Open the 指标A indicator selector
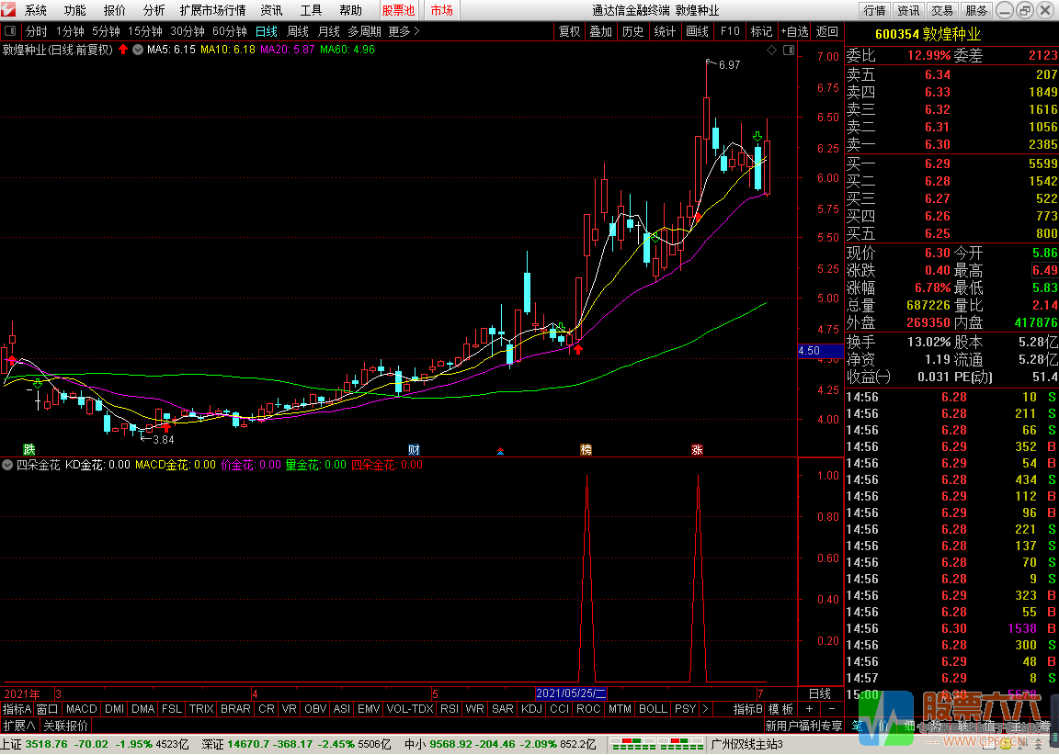This screenshot has width=1059, height=755. pyautogui.click(x=17, y=708)
